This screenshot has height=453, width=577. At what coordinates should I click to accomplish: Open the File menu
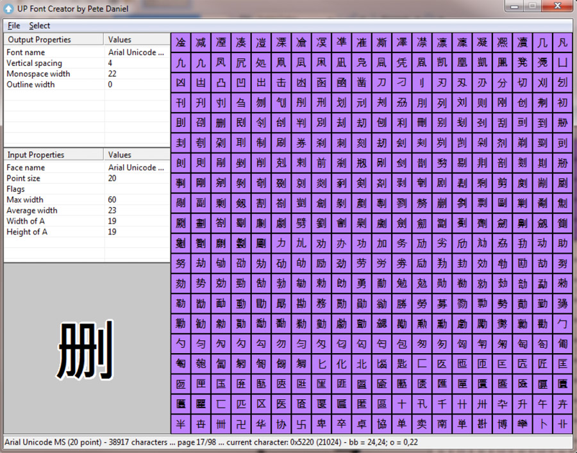tap(13, 26)
